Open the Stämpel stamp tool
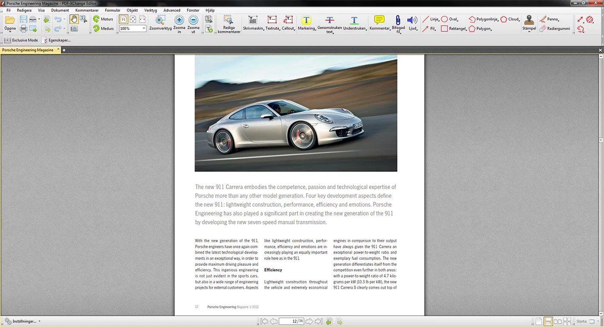 click(529, 23)
